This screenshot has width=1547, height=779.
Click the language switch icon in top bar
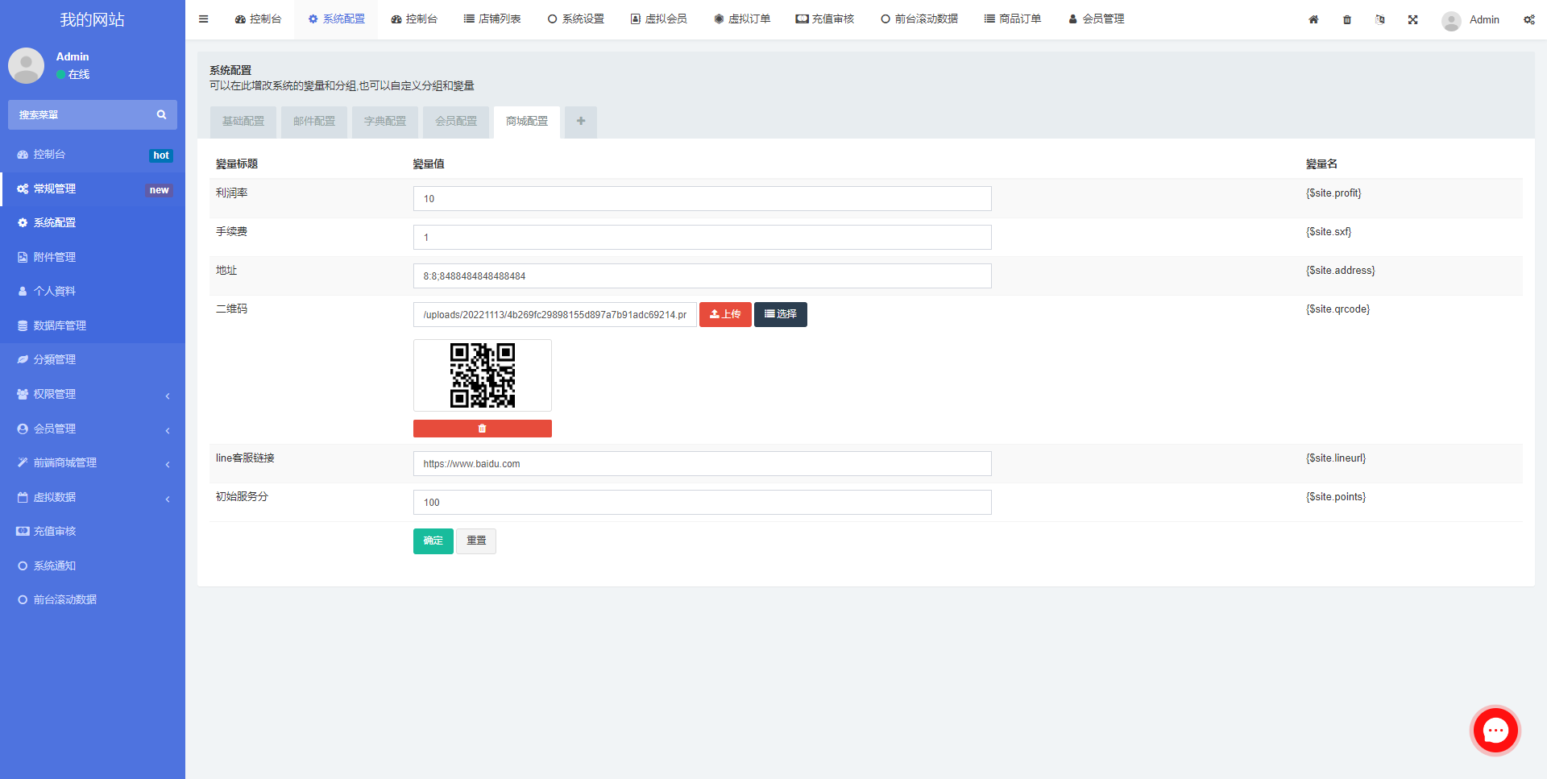point(1380,19)
